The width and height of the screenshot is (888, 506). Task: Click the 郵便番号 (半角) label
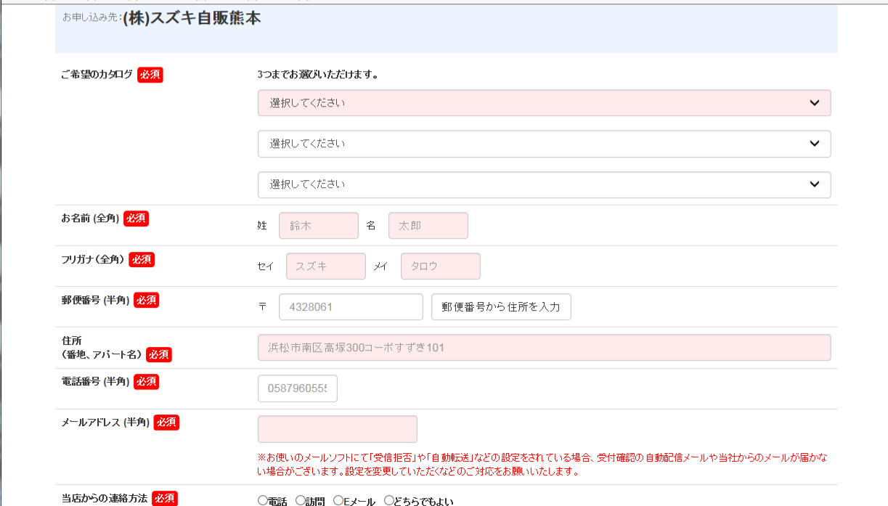pos(95,299)
